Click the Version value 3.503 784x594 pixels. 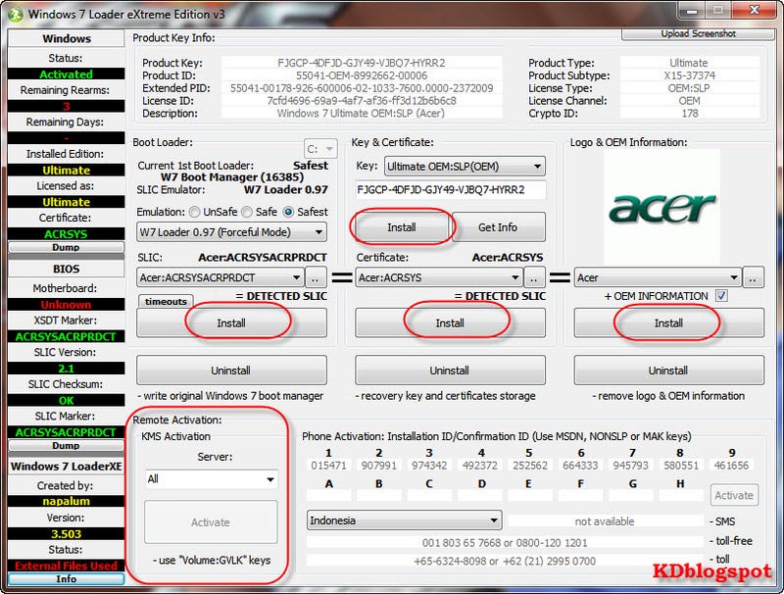tap(66, 534)
